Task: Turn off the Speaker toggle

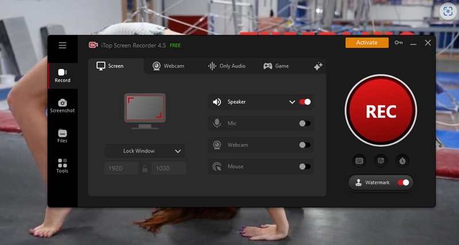Action: tap(305, 102)
